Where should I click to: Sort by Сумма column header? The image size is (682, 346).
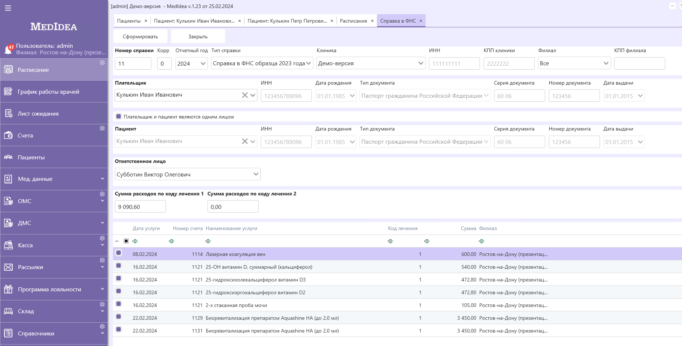point(468,228)
